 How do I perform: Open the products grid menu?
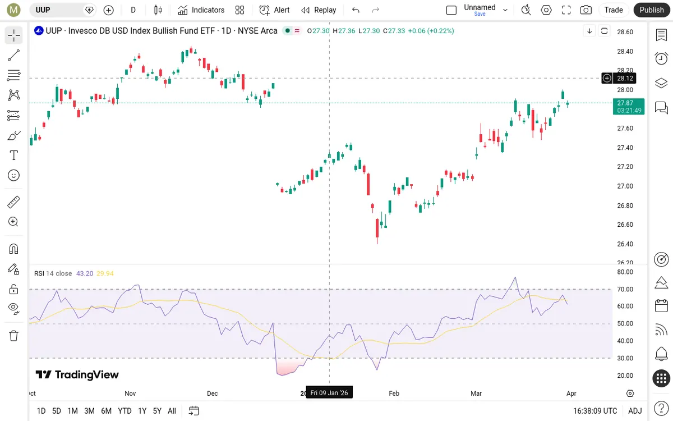point(661,378)
